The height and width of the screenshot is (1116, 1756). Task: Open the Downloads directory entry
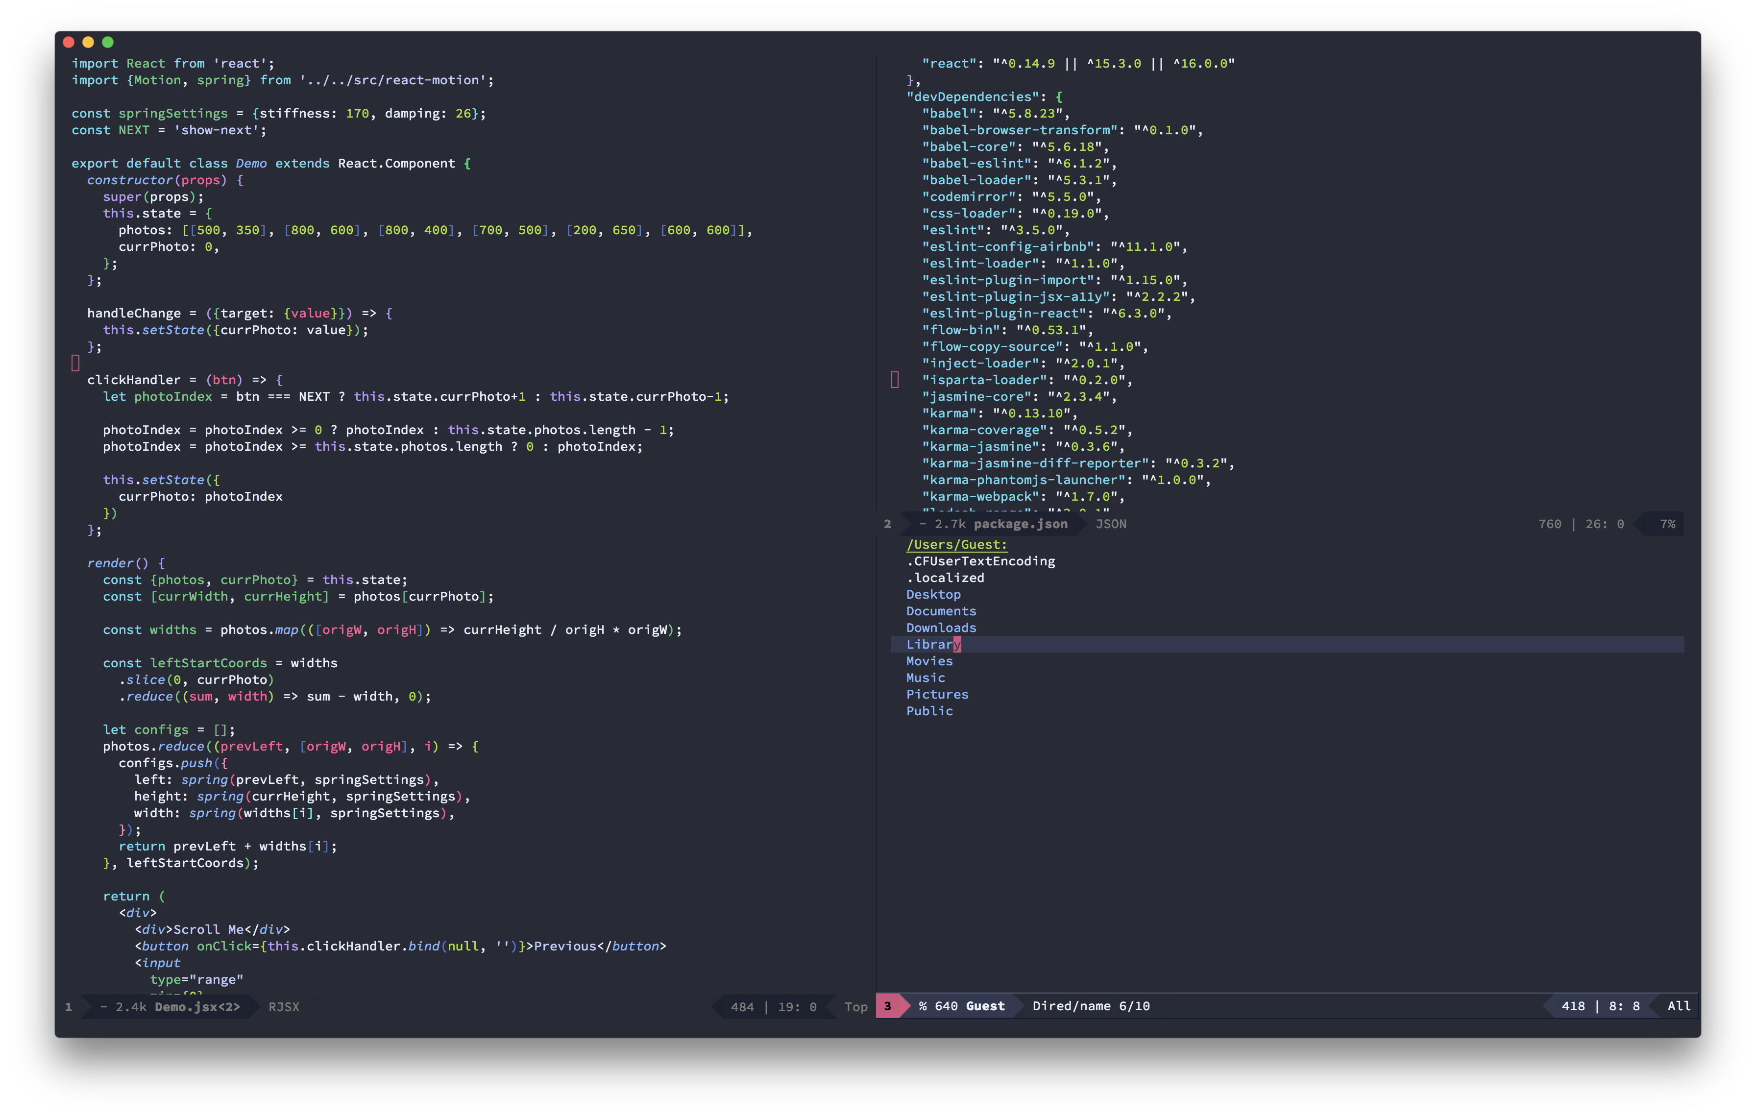941,628
